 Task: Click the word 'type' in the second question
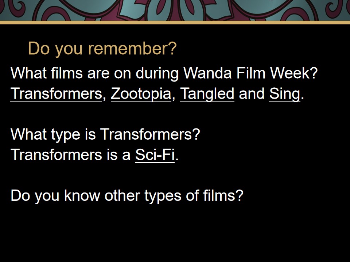[x=65, y=135]
